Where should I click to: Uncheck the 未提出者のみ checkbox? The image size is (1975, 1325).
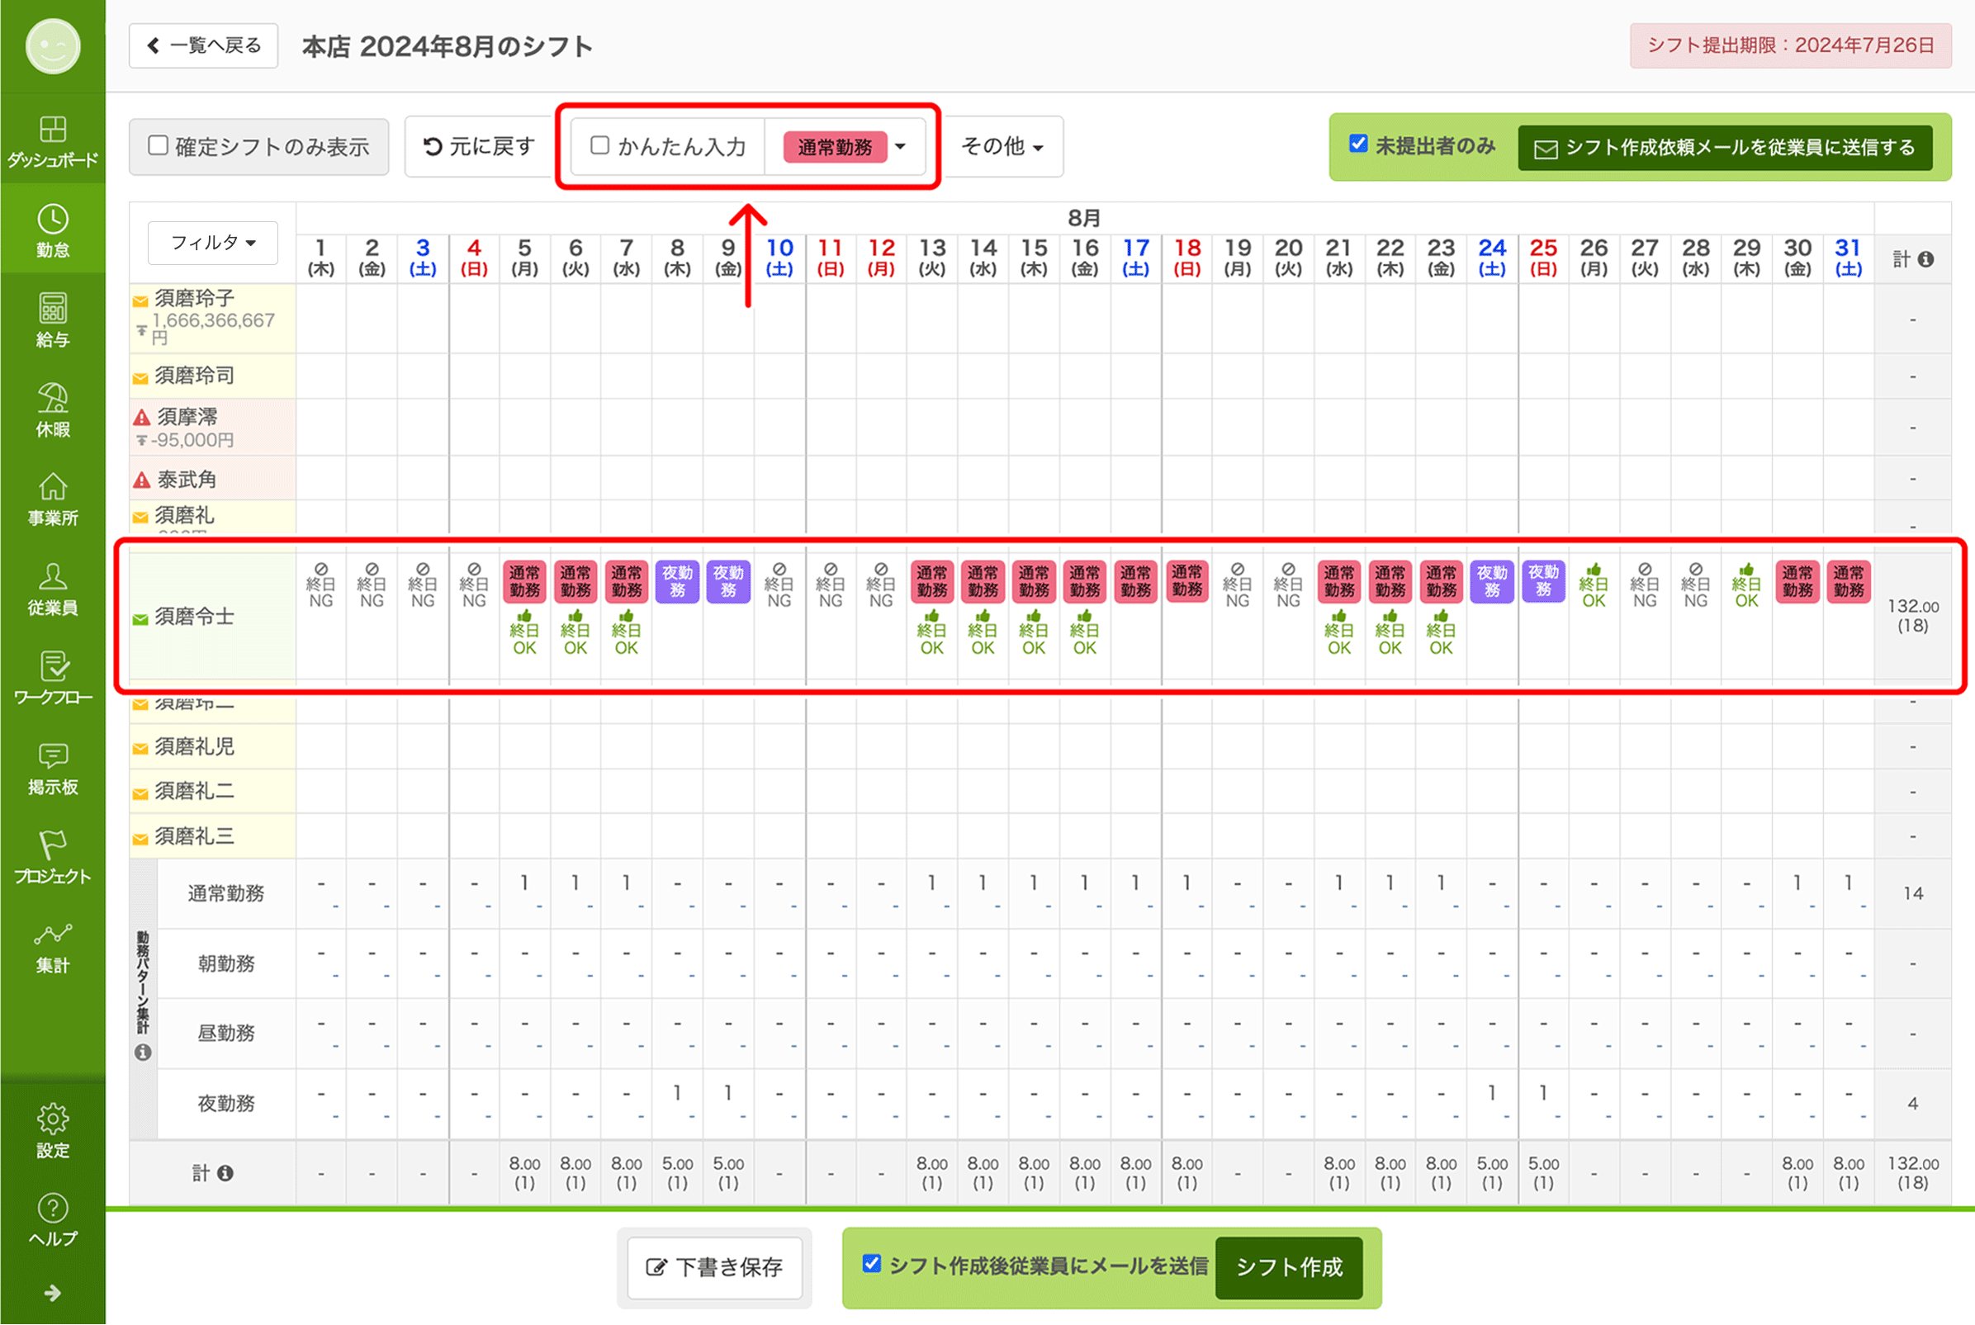[x=1358, y=144]
